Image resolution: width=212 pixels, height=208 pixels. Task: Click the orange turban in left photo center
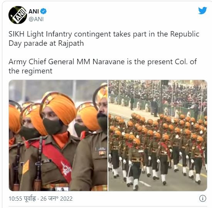tap(59, 106)
